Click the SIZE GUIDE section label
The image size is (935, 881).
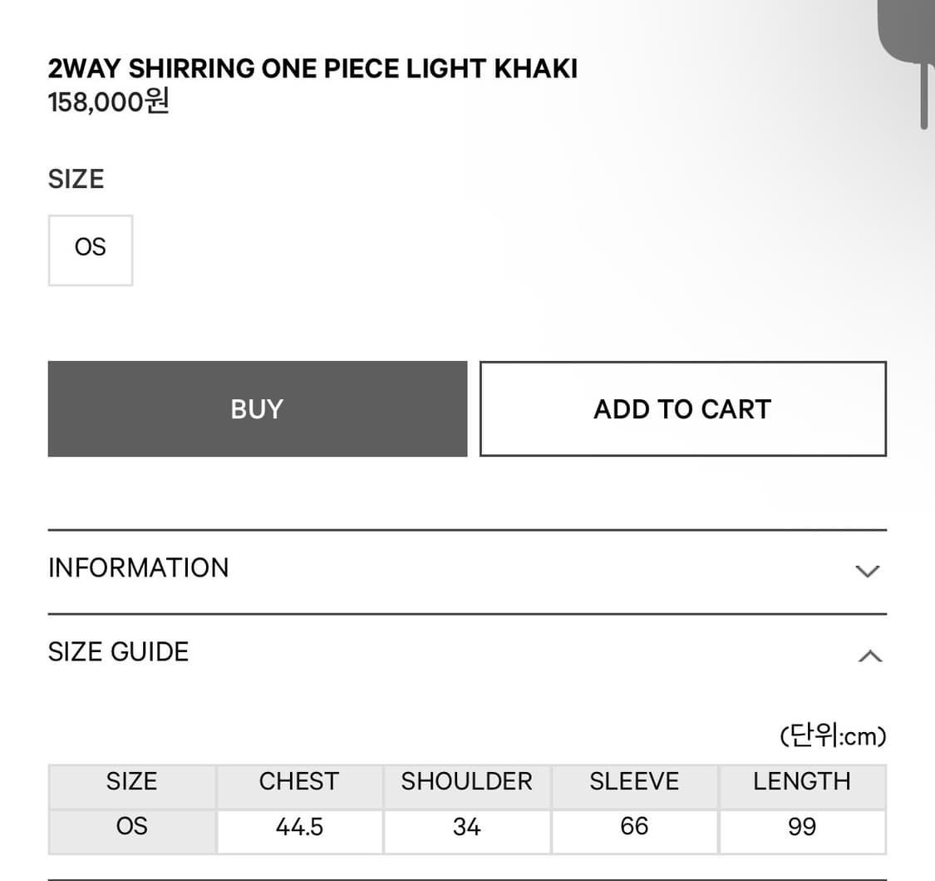coord(119,651)
